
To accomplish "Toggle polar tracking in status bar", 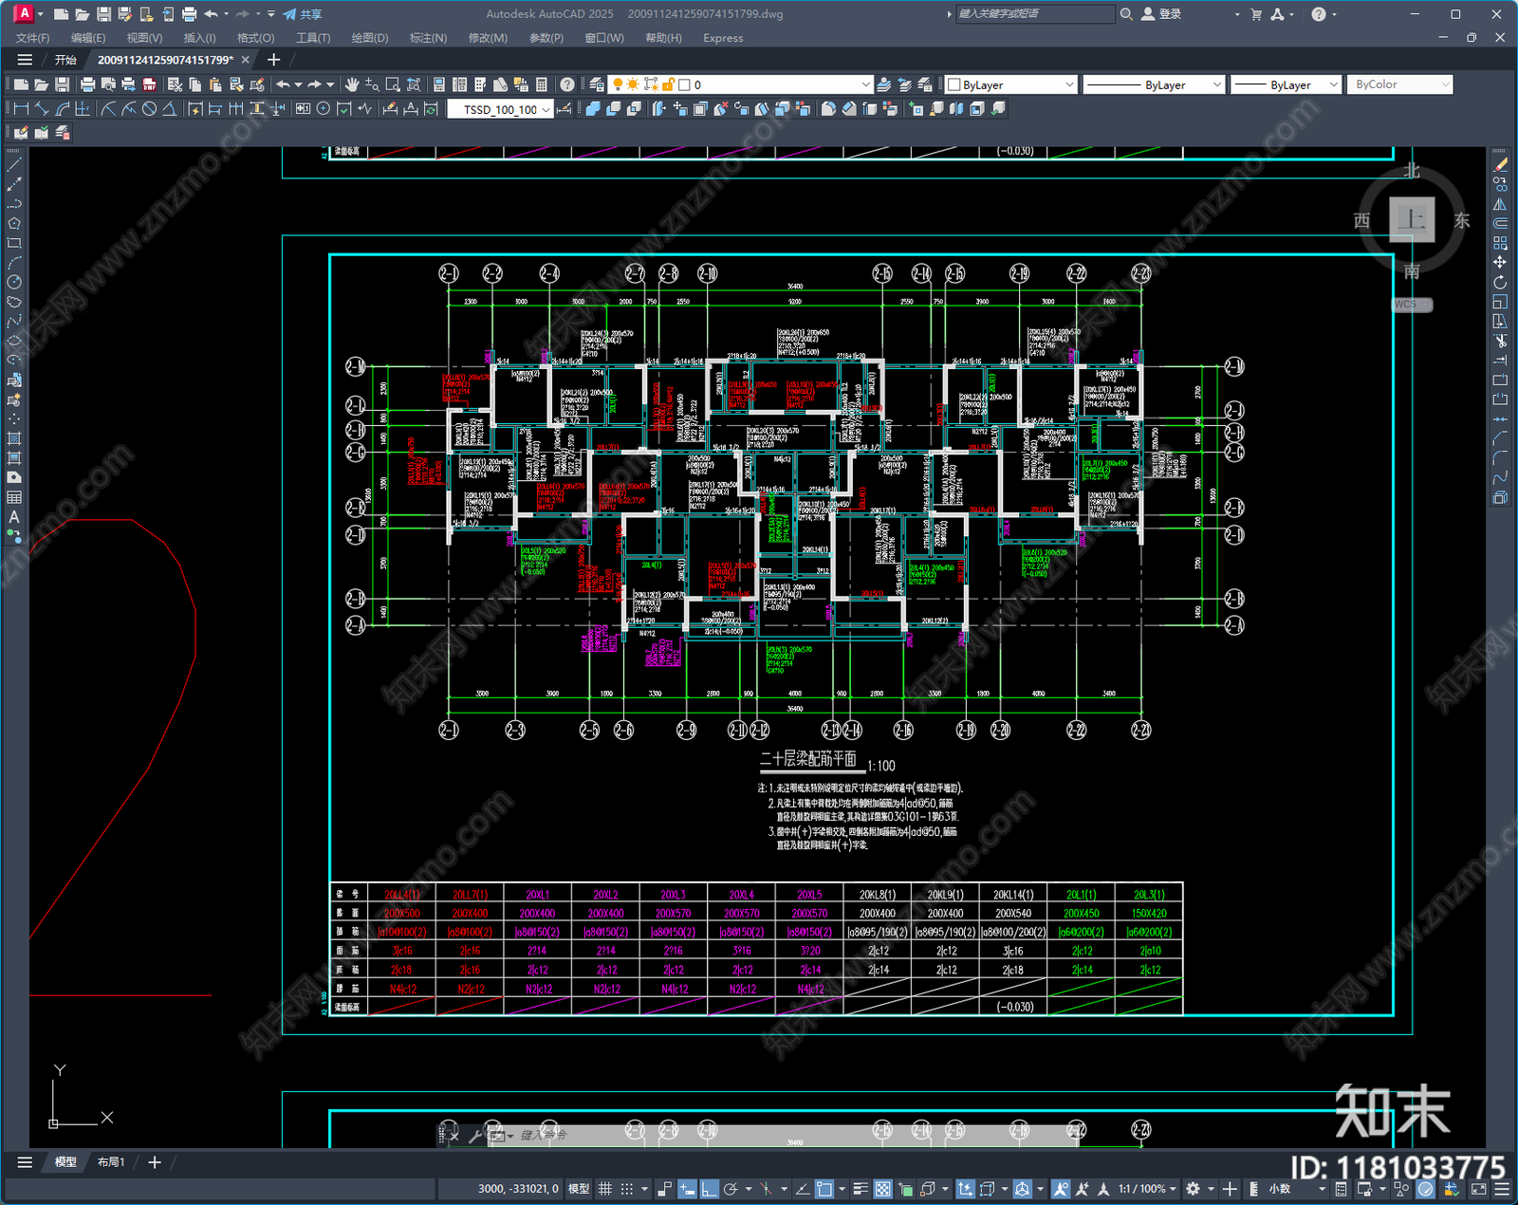I will (x=731, y=1189).
